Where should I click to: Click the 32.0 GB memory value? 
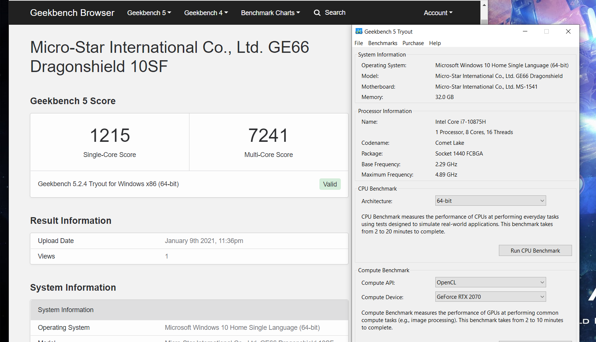445,97
